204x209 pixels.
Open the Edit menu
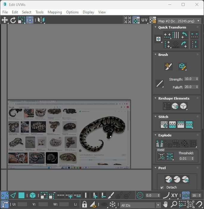point(15,12)
